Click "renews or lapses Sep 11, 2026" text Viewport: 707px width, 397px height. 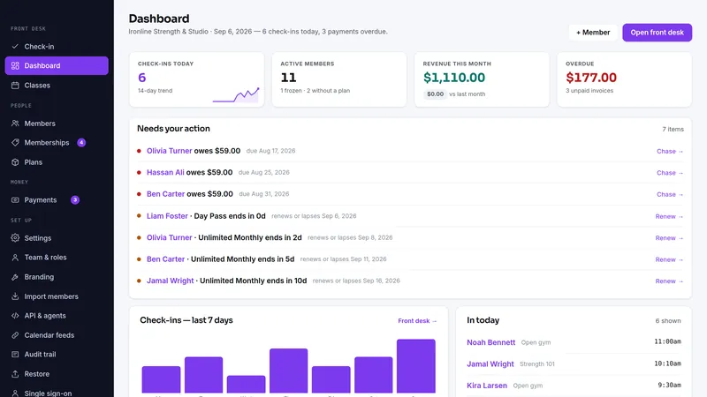[x=343, y=259]
